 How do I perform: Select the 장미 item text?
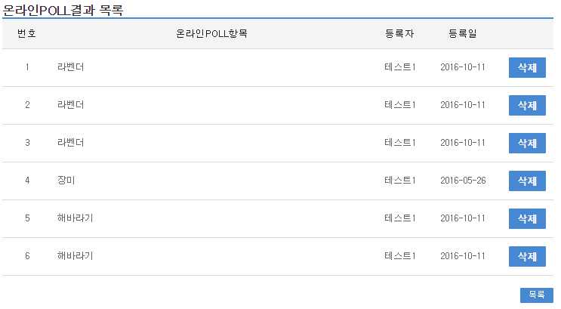pos(66,181)
